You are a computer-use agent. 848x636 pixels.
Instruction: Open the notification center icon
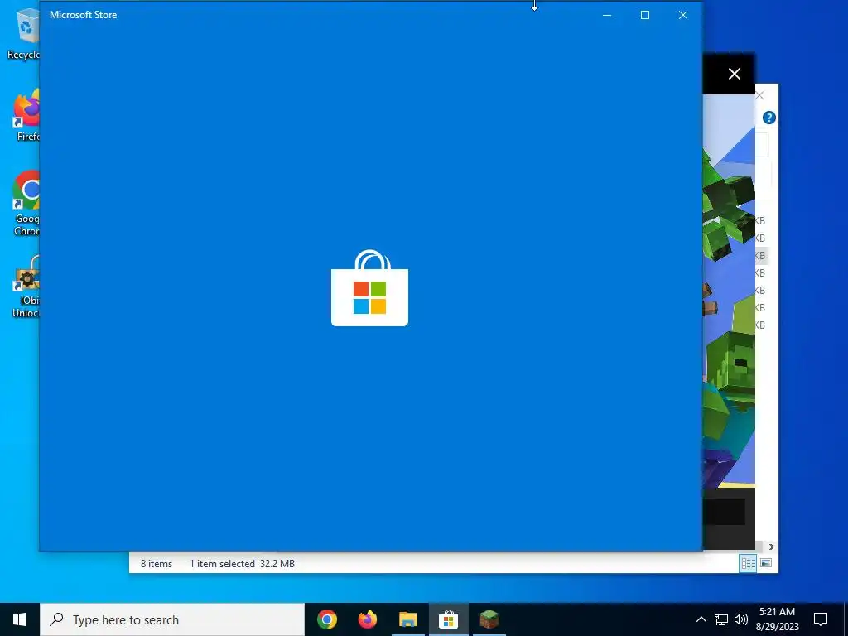click(821, 619)
